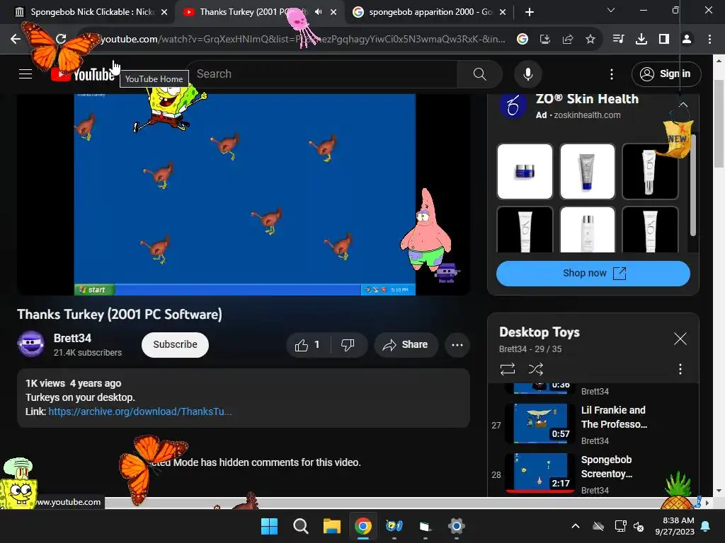Show hidden system tray icons chevron

click(x=575, y=526)
